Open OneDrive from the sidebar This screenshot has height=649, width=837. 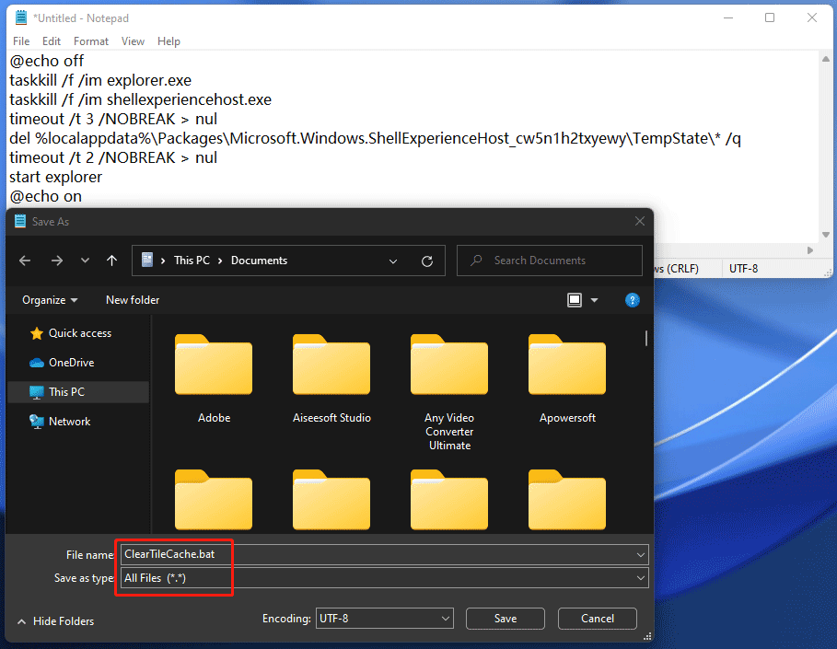(71, 362)
